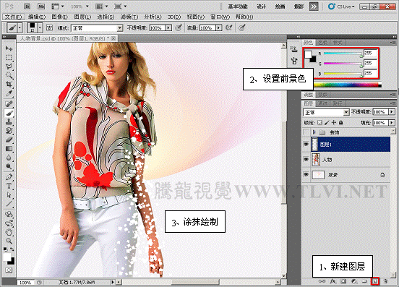The width and height of the screenshot is (399, 287).
Task: Select the Pen tool
Action: [x=9, y=177]
